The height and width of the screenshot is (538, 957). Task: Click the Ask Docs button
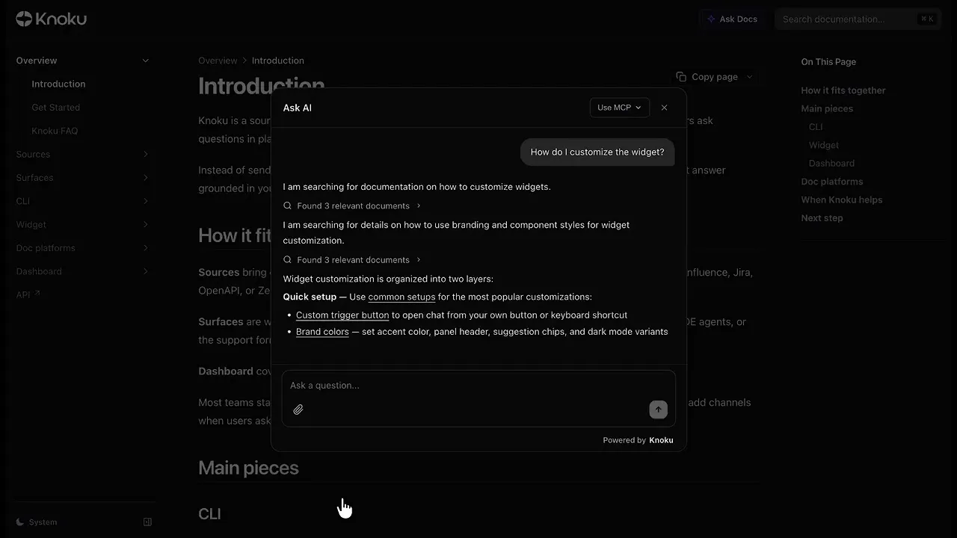[732, 19]
